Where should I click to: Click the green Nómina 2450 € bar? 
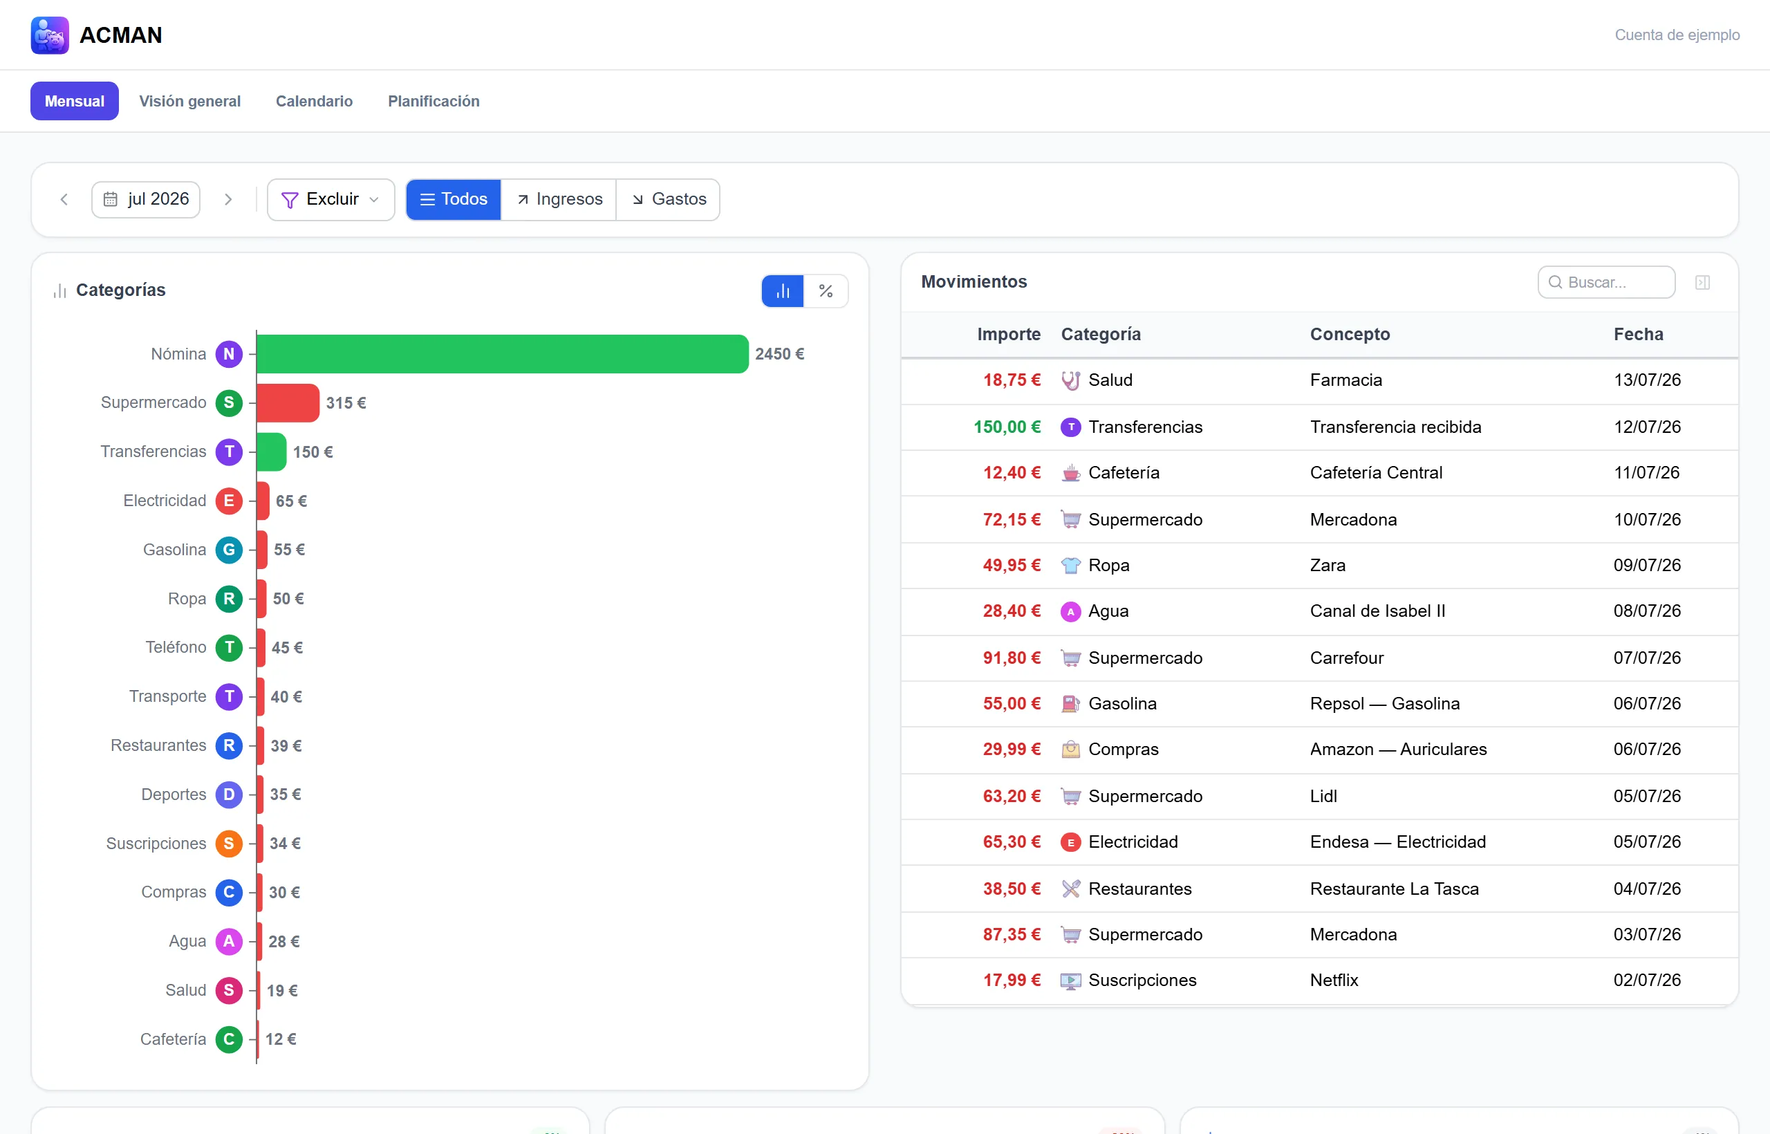[503, 354]
